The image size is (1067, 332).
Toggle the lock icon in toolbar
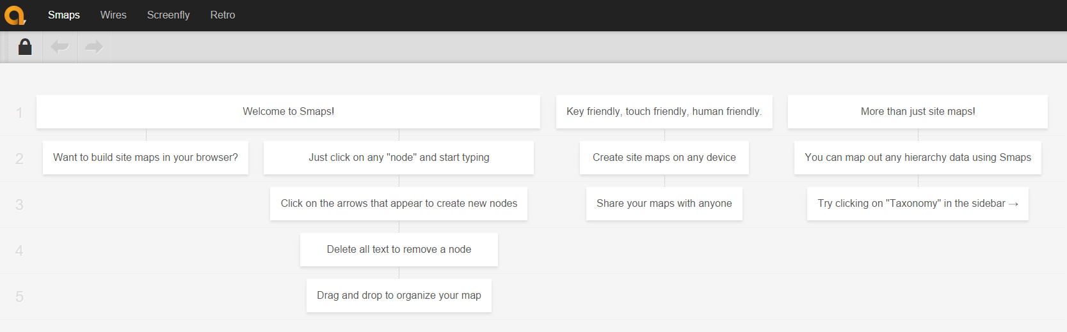[x=25, y=47]
